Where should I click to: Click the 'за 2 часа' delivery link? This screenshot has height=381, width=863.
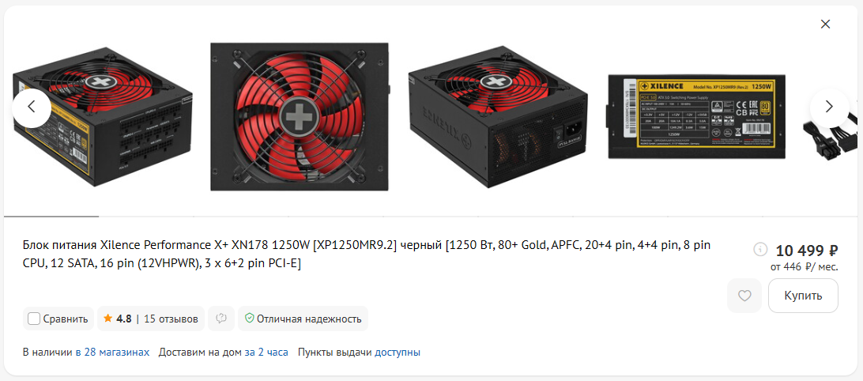pos(266,352)
